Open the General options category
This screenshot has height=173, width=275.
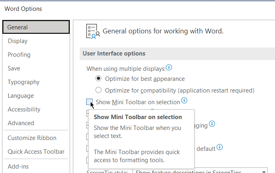coord(36,27)
